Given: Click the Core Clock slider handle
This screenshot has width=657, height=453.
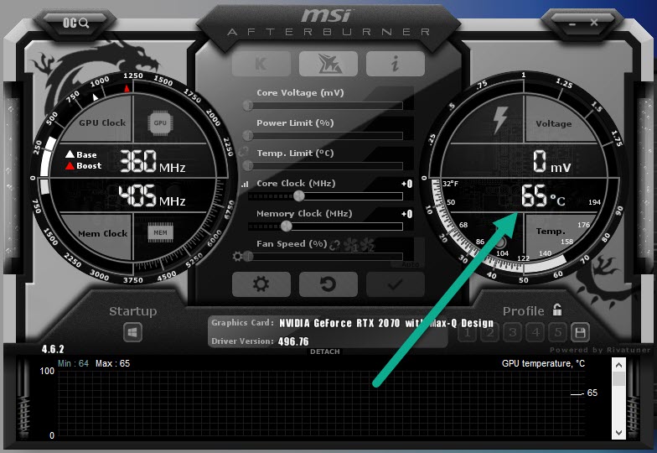Looking at the screenshot, I should [x=298, y=196].
